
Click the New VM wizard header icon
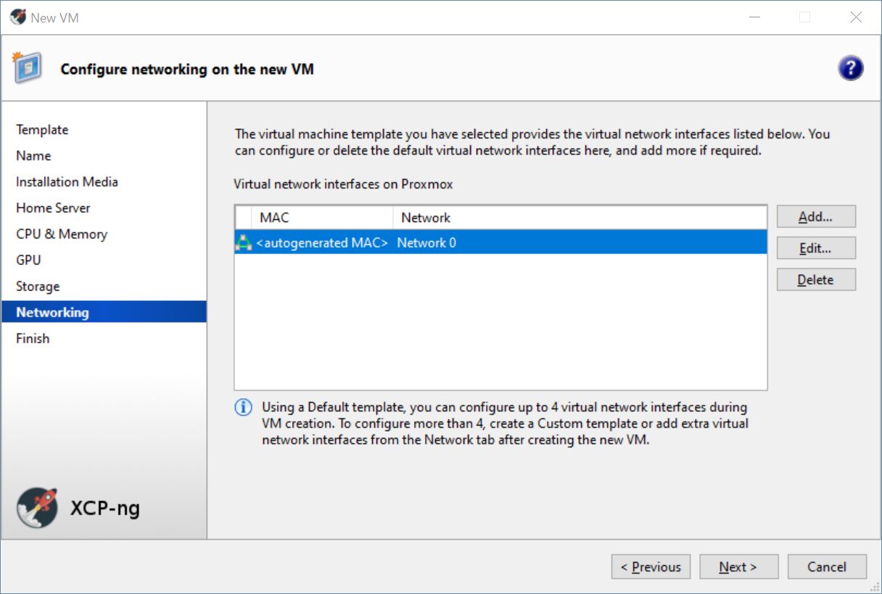[x=26, y=68]
